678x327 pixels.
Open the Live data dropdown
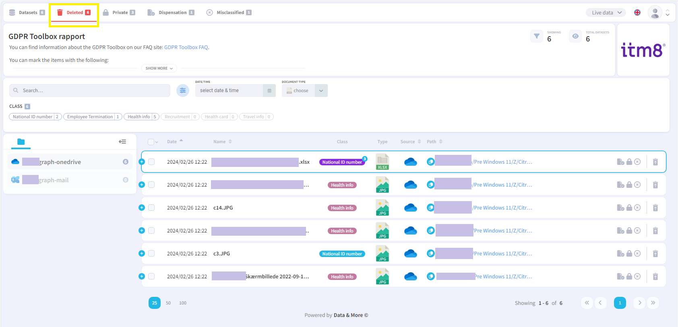pos(606,12)
